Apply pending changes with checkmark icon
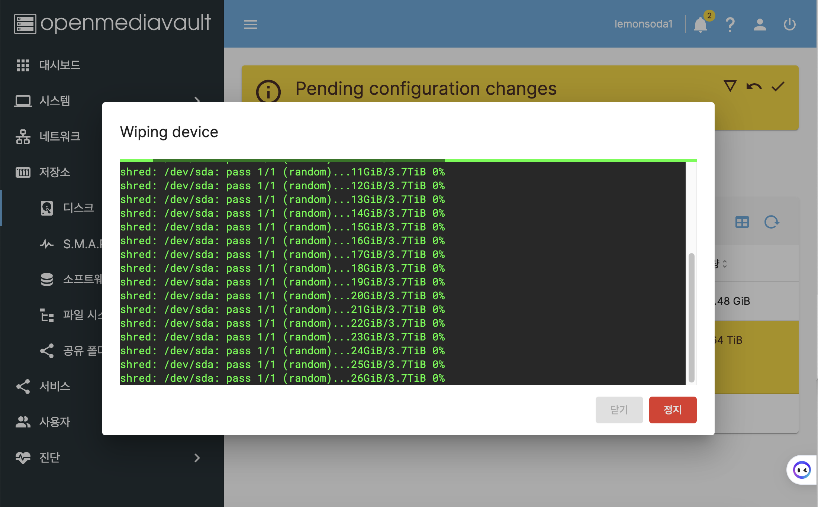818x507 pixels. point(778,87)
